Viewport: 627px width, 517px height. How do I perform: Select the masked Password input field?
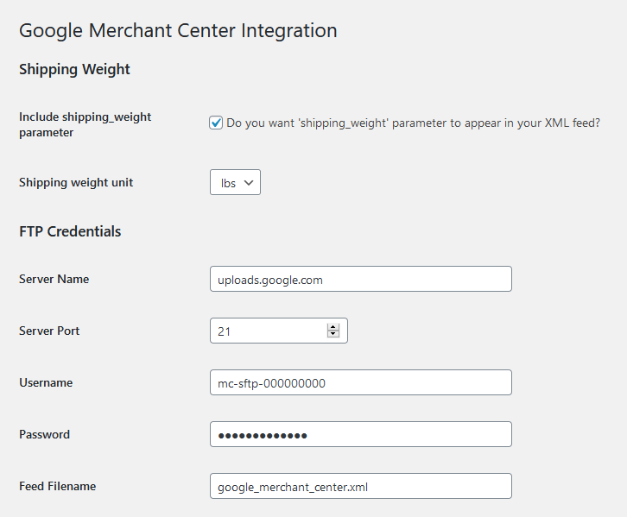pyautogui.click(x=360, y=434)
